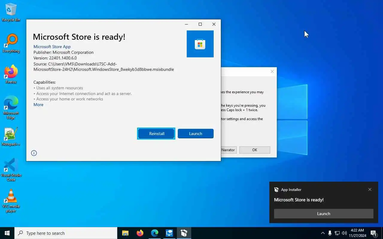Open the clock showing 4:22 AM
This screenshot has width=383, height=239.
tap(357, 233)
